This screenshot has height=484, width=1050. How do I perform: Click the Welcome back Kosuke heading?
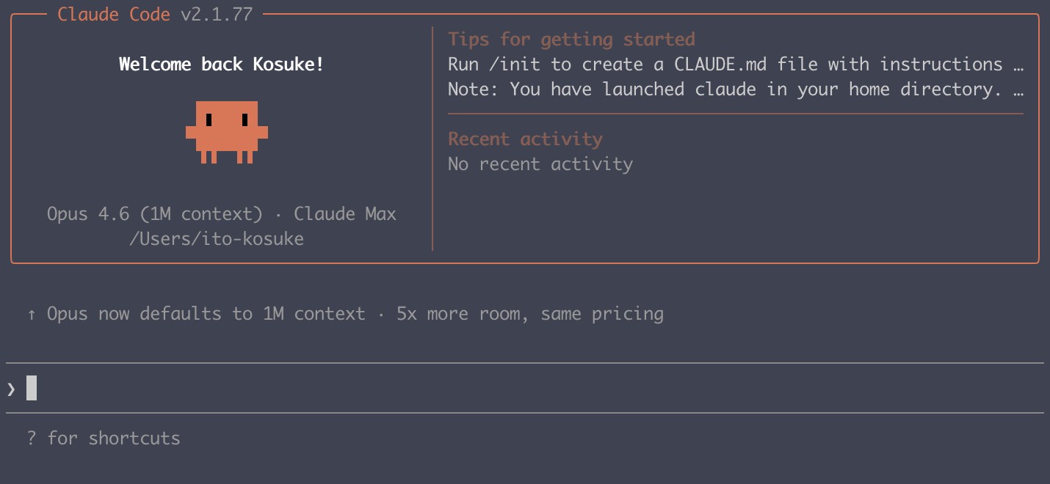click(222, 64)
